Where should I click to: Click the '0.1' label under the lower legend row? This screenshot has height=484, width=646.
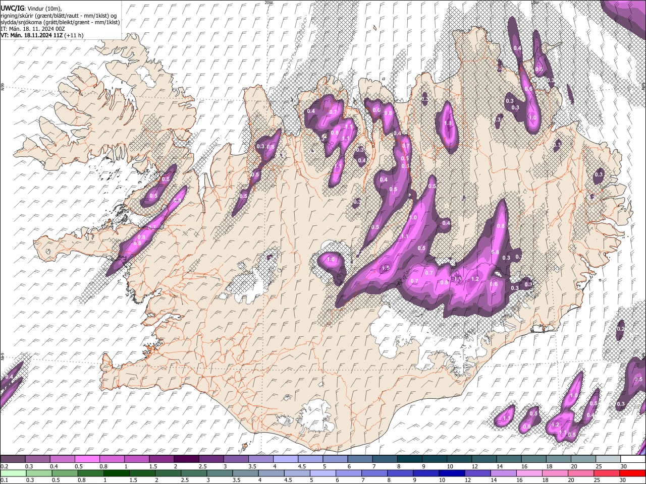[4, 480]
